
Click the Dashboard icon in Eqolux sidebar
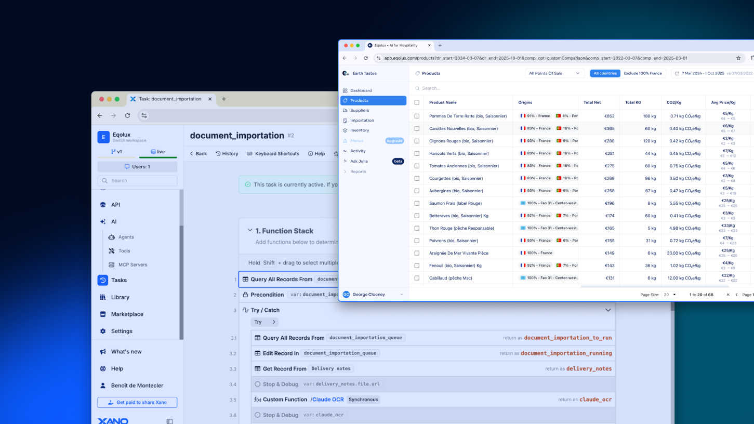[345, 90]
